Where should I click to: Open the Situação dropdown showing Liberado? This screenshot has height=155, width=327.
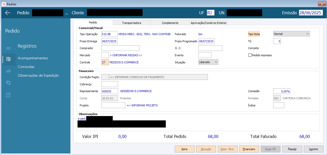pos(208,62)
